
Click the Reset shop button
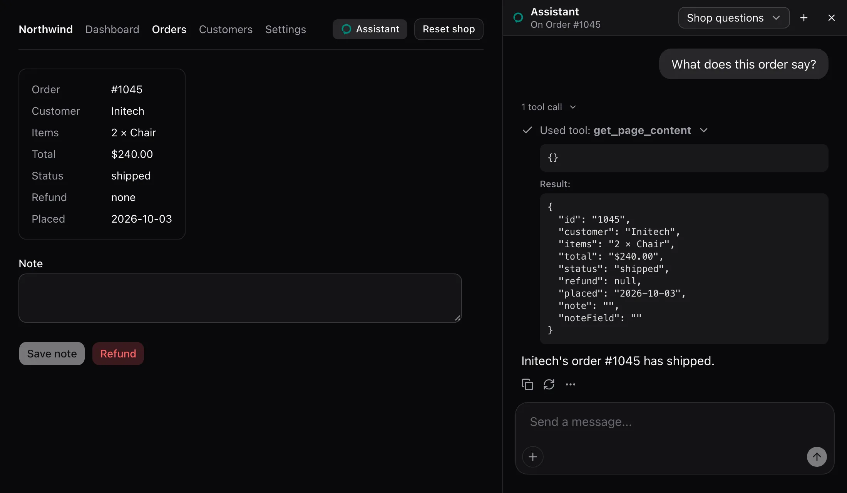click(x=449, y=29)
